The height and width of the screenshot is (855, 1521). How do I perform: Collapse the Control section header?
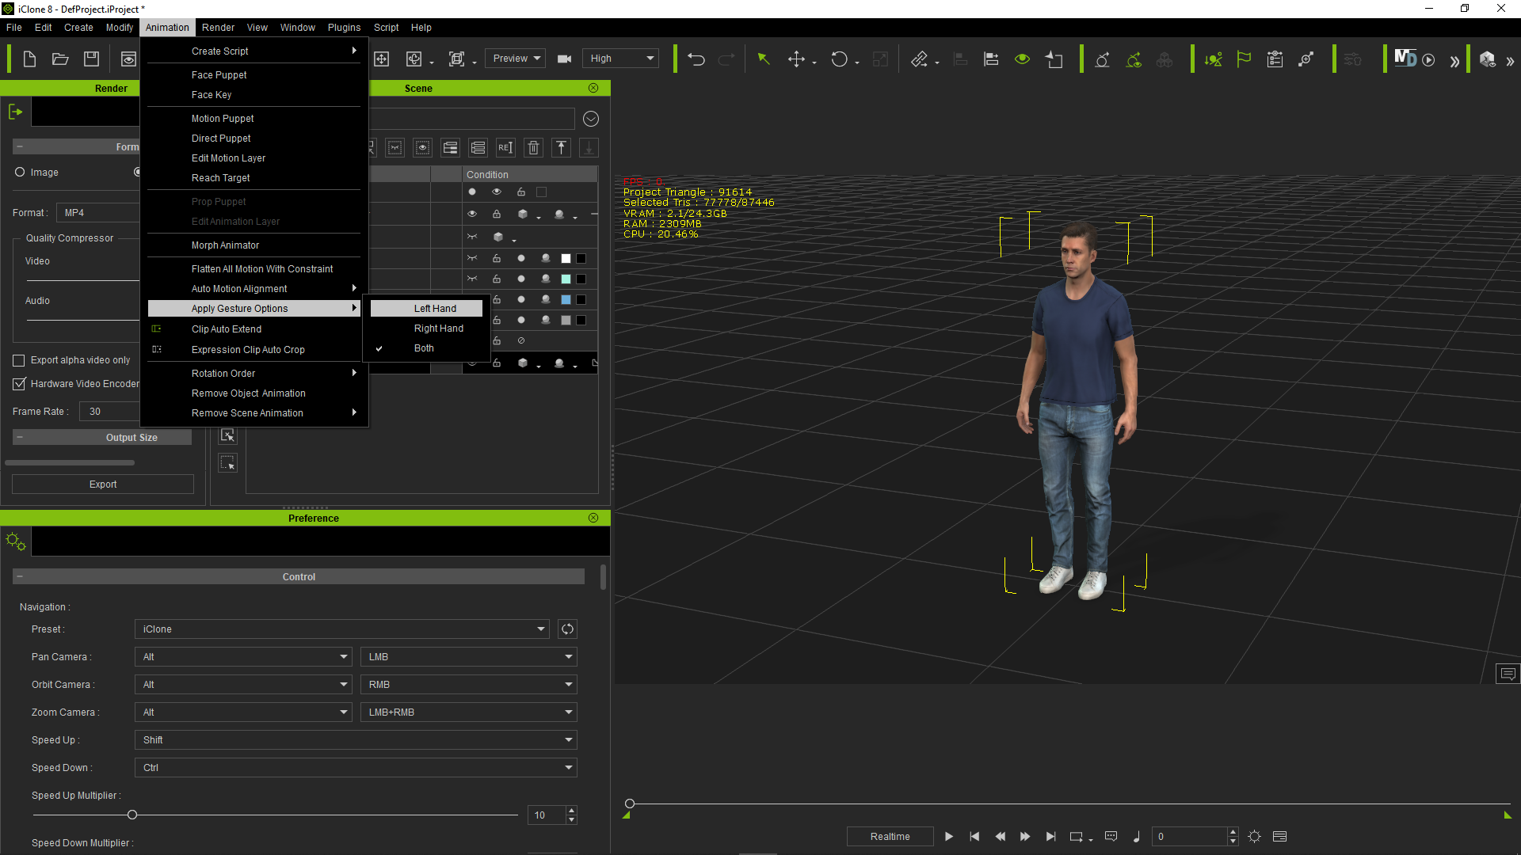click(299, 577)
